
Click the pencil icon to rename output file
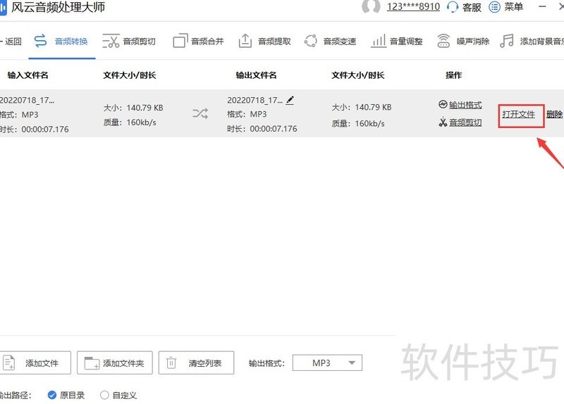point(290,101)
